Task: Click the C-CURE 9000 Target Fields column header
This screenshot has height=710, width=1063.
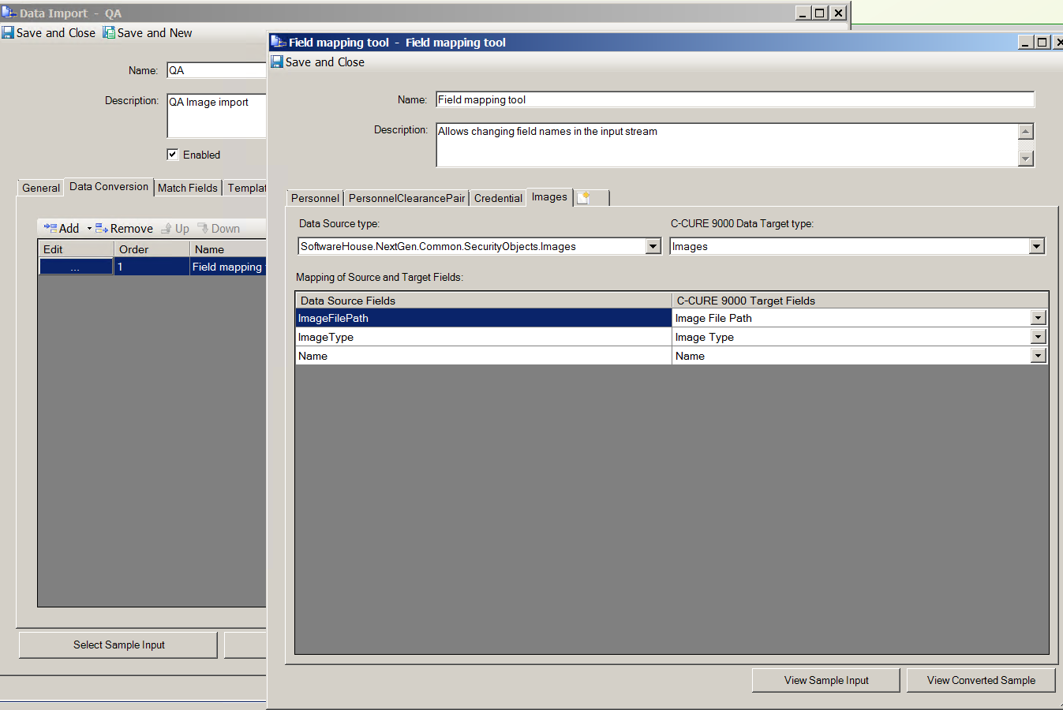Action: [x=860, y=301]
